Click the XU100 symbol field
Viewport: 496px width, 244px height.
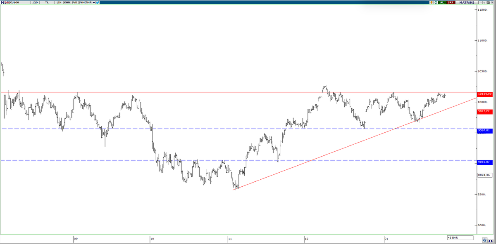click(x=20, y=2)
